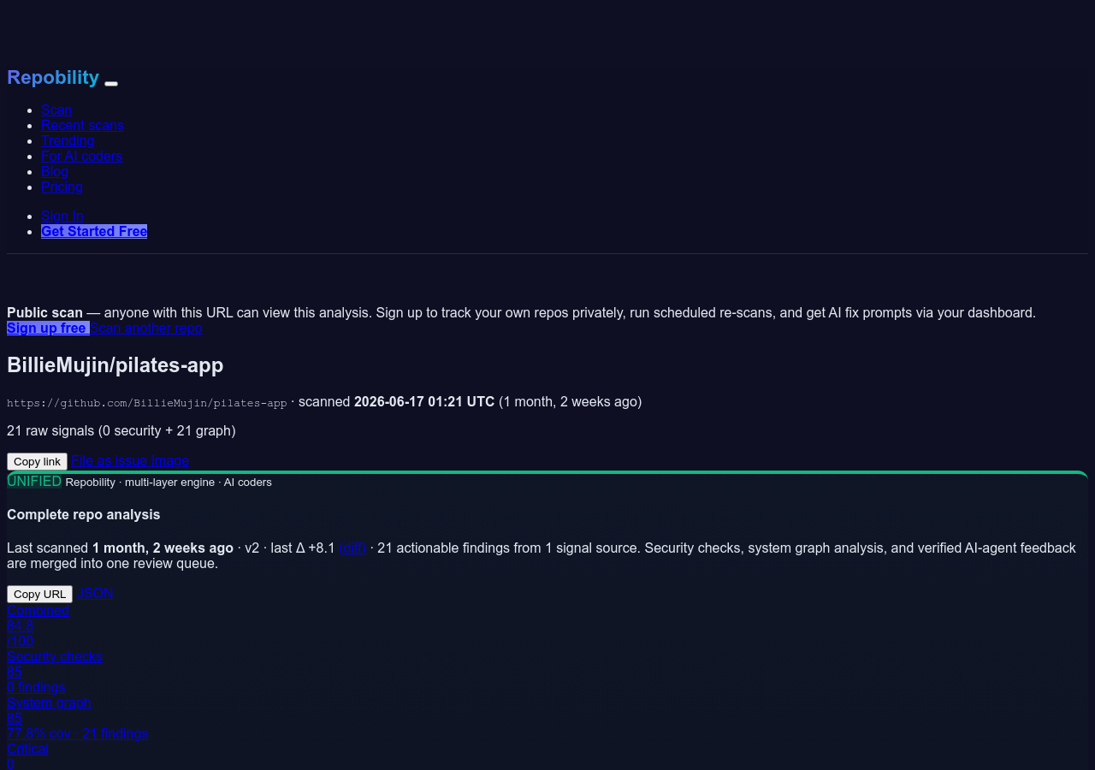Open Recent scans in navigation
Image resolution: width=1095 pixels, height=770 pixels.
(x=82, y=125)
